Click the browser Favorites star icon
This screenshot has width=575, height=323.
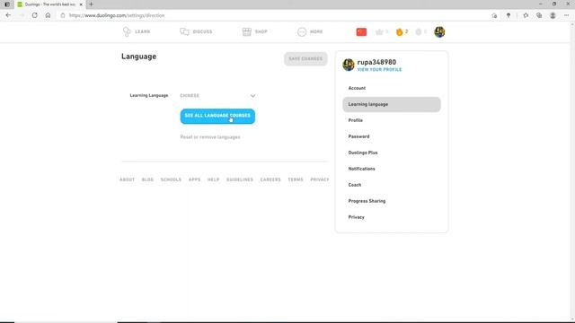tap(526, 15)
